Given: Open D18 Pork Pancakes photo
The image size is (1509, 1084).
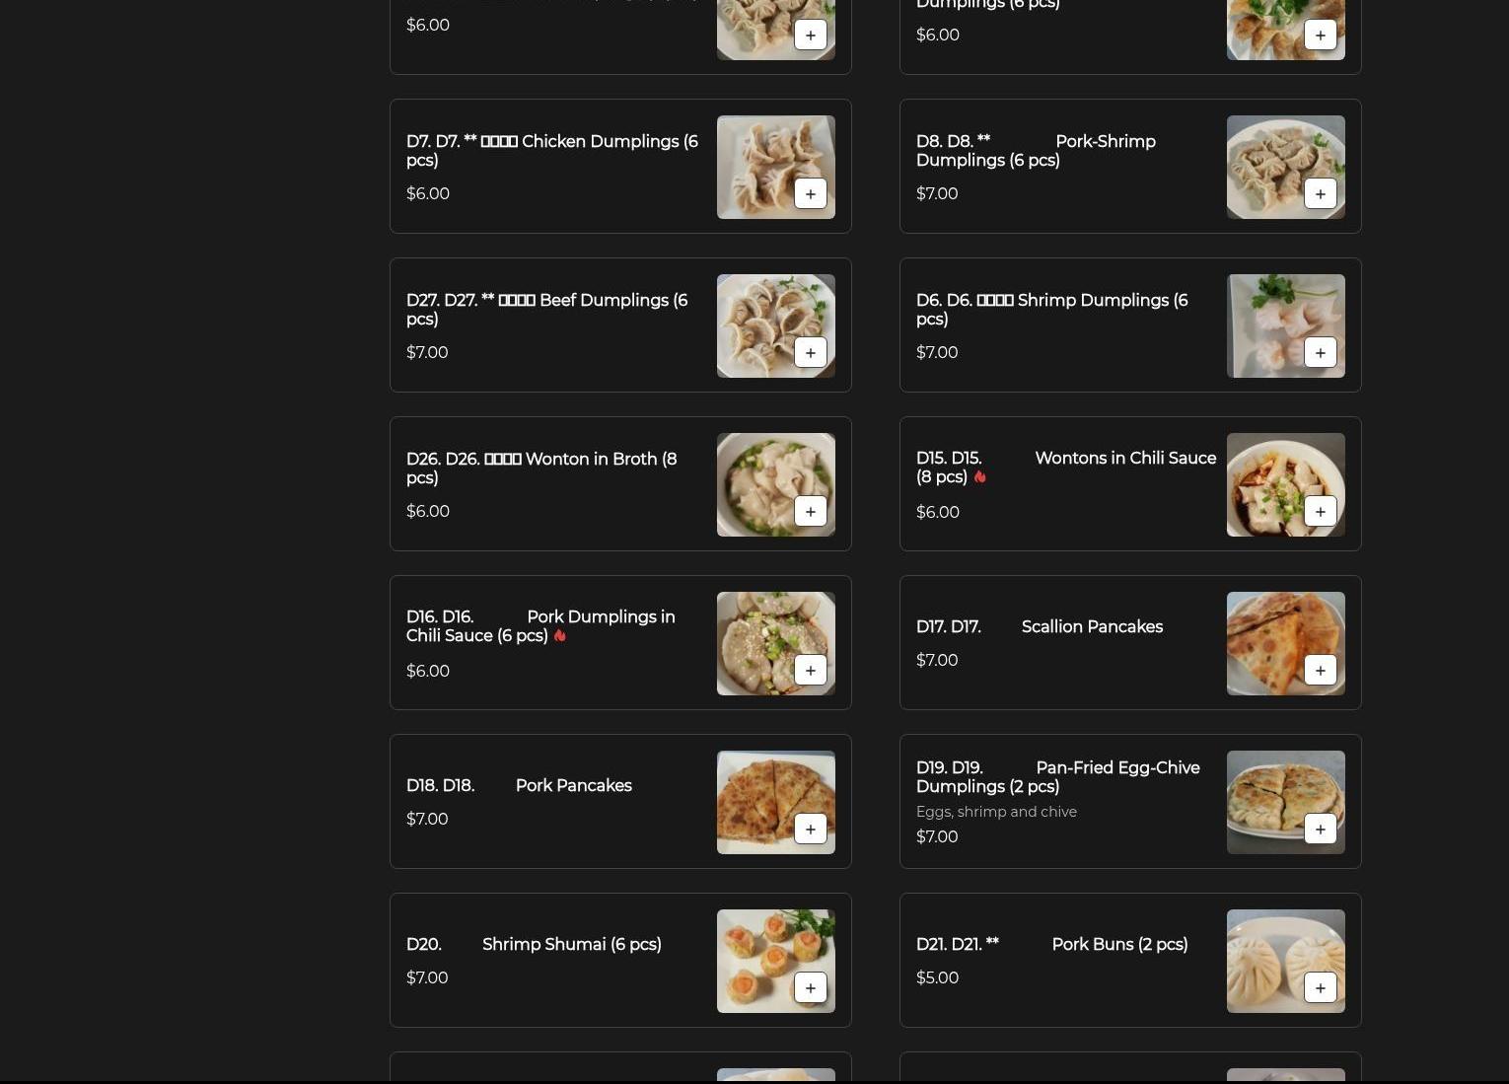Looking at the screenshot, I should click(776, 802).
